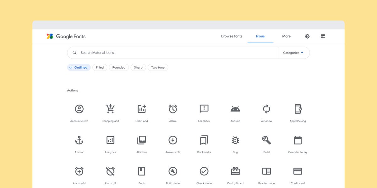Choose the Chart add icon

point(142,109)
